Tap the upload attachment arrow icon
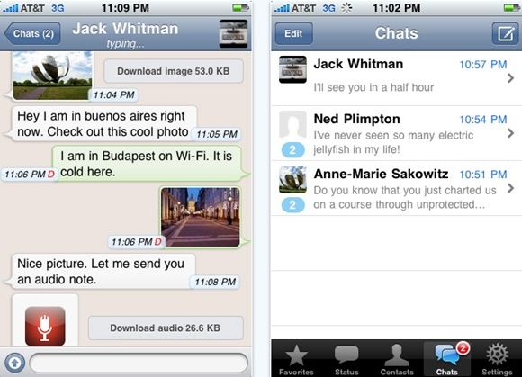Image resolution: width=522 pixels, height=377 pixels. pyautogui.click(x=14, y=363)
